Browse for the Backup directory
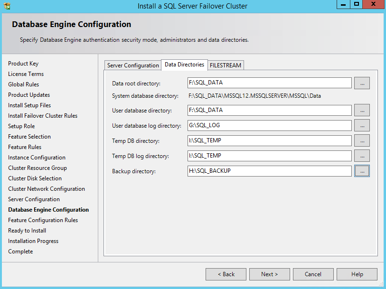The image size is (386, 289). (362, 171)
